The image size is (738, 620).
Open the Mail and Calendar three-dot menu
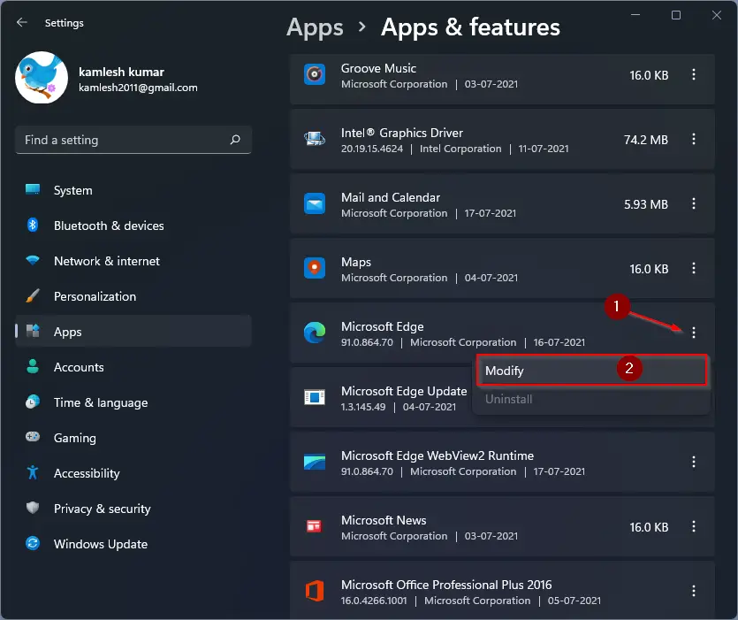pyautogui.click(x=693, y=203)
